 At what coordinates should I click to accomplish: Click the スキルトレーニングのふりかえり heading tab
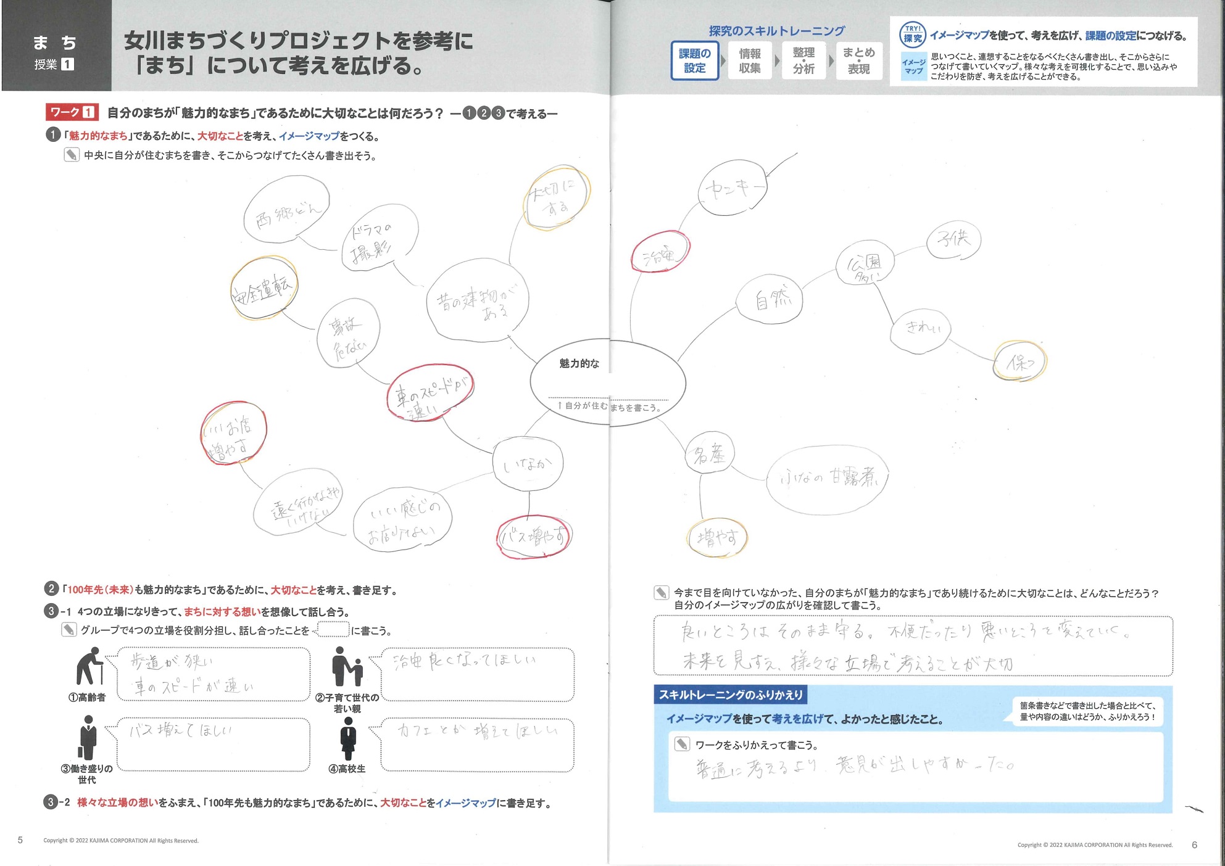tap(731, 695)
